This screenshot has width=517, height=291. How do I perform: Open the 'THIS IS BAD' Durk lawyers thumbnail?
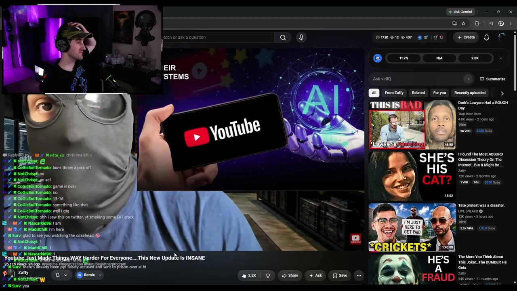(412, 125)
